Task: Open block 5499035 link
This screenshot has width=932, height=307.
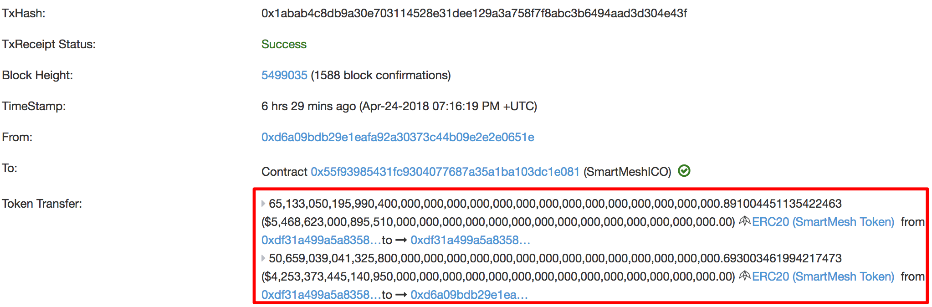Action: coord(284,75)
